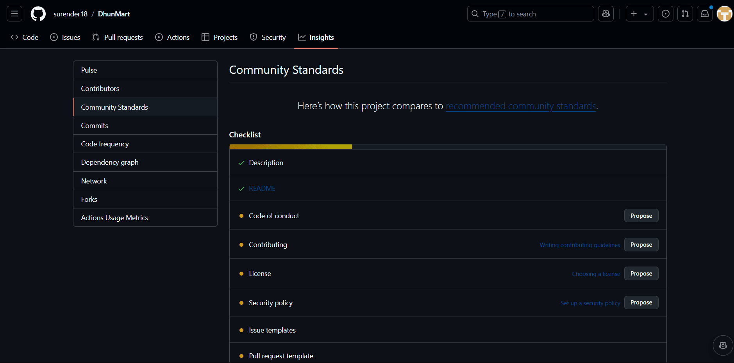
Task: Open surender18 owner profile link
Action: coord(70,14)
